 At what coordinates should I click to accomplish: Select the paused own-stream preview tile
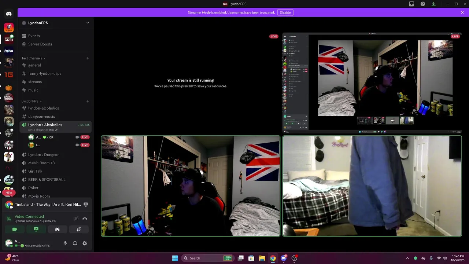pos(191,83)
